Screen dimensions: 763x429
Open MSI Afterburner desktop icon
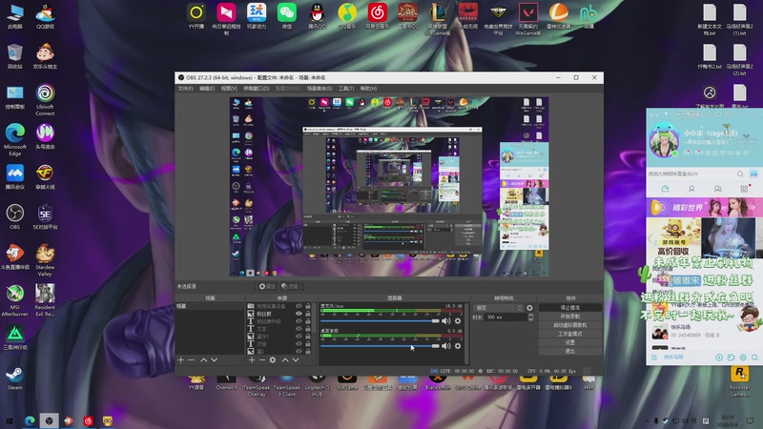[15, 300]
